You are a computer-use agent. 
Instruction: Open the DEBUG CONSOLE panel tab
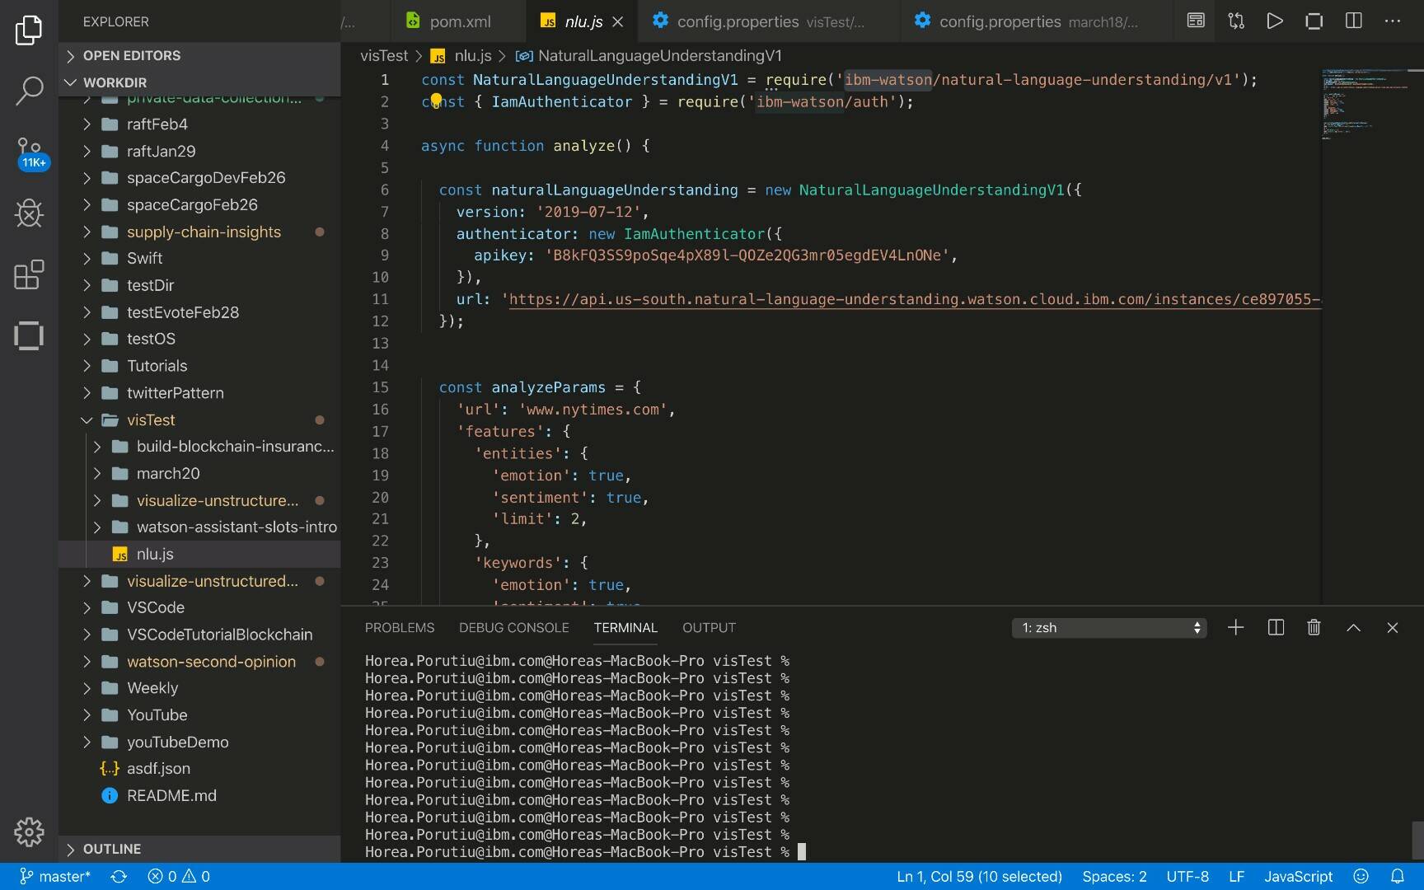tap(514, 628)
